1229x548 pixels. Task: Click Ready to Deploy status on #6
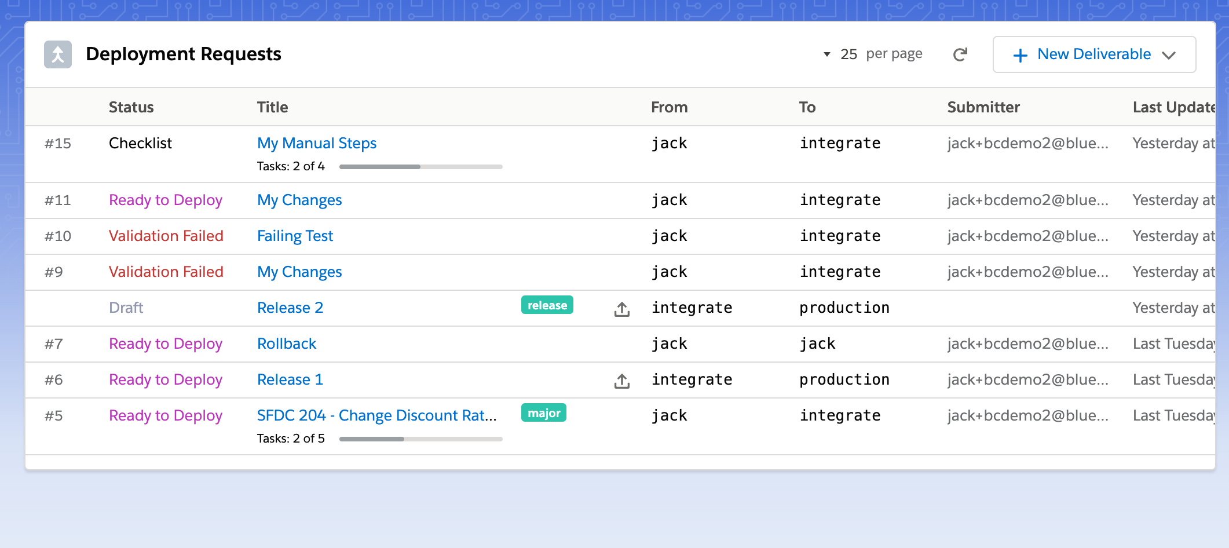166,379
